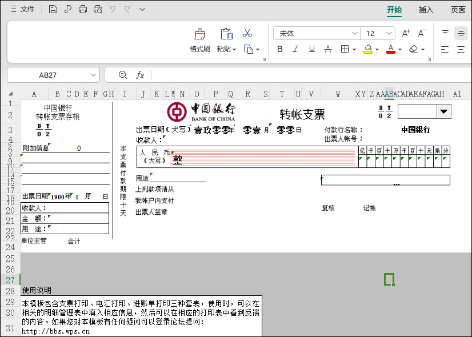Click the Save icon in the quick access toolbar

[x=53, y=9]
